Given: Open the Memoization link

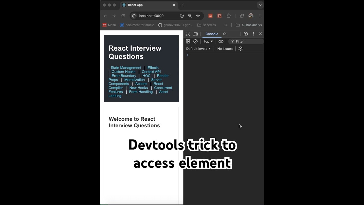Looking at the screenshot, I should [135, 80].
